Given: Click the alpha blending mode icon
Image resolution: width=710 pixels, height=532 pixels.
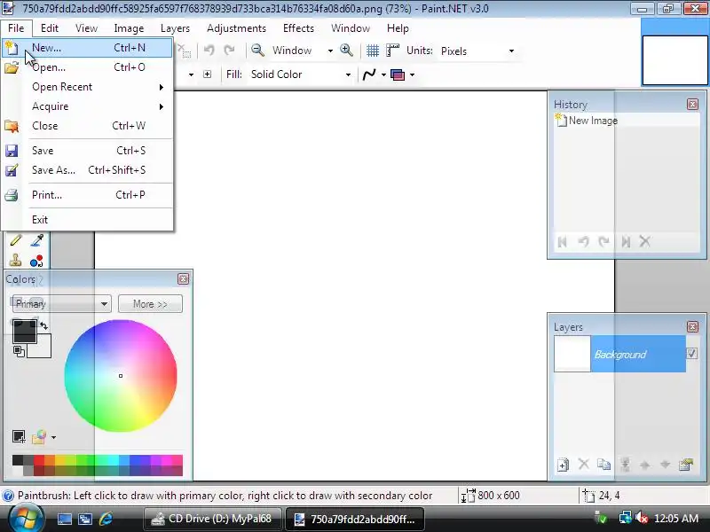Looking at the screenshot, I should (x=398, y=74).
